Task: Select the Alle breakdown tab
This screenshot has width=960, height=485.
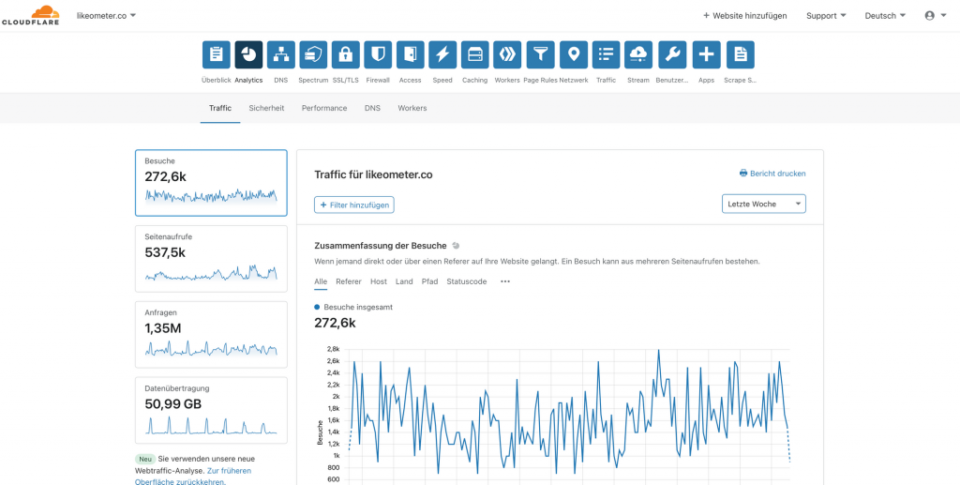Action: (x=321, y=281)
